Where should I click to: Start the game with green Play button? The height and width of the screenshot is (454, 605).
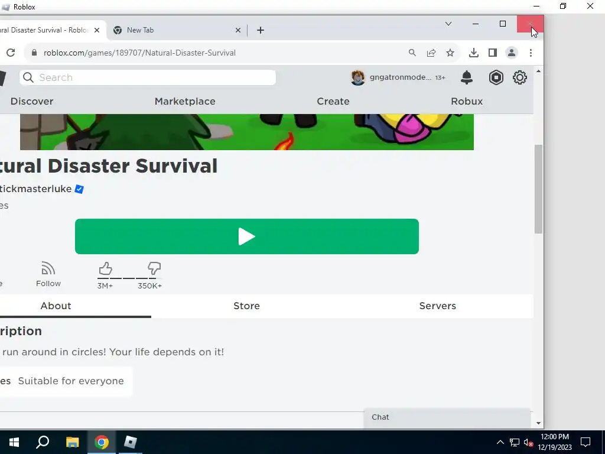[247, 236]
